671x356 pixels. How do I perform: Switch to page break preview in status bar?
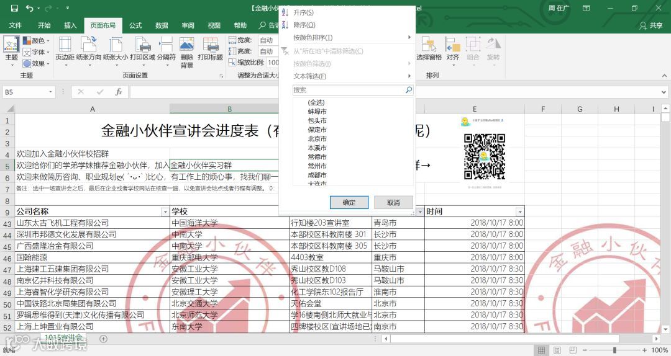pos(573,350)
